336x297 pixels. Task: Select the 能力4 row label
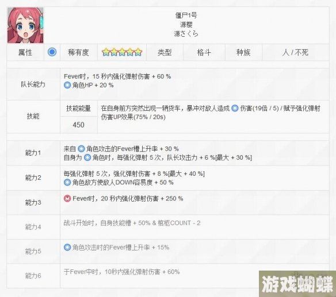pyautogui.click(x=33, y=227)
